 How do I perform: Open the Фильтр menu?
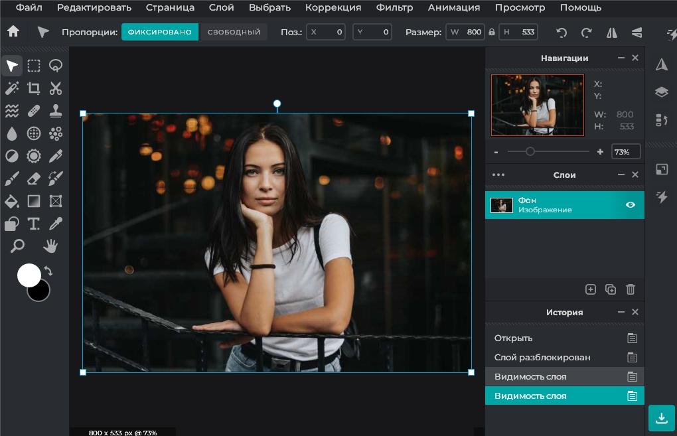[394, 8]
